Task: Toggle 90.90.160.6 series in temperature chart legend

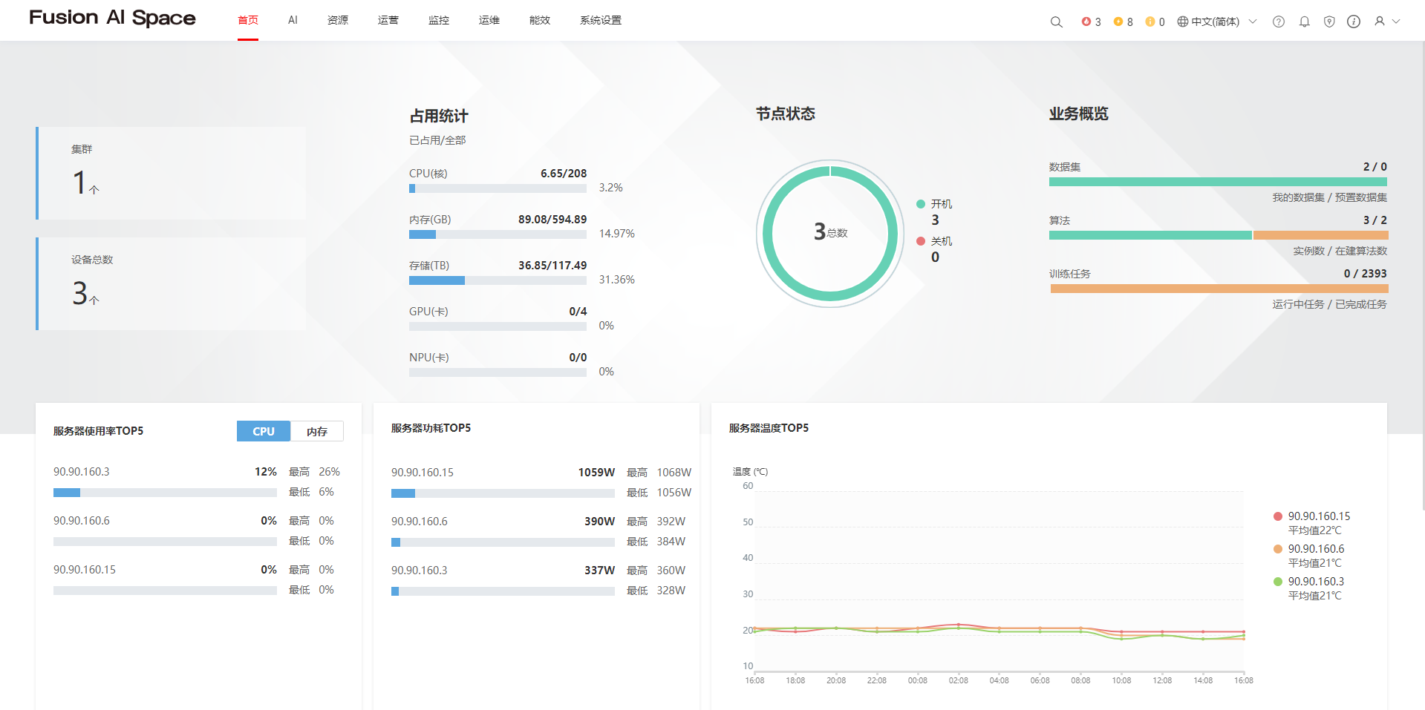Action: click(1314, 549)
